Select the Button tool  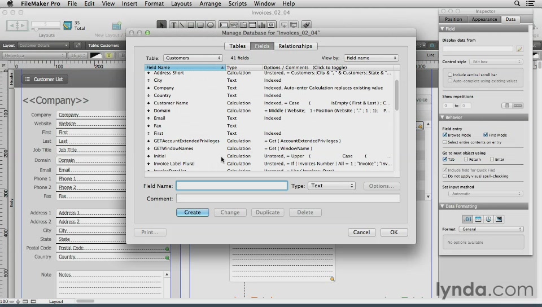pos(234,25)
